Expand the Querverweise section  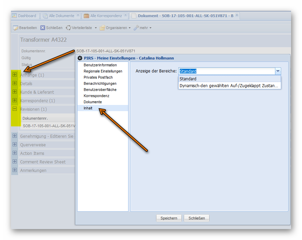(15, 144)
